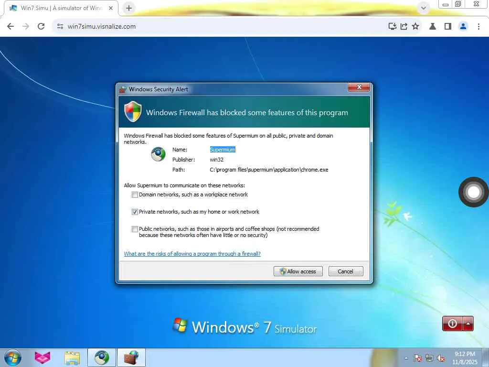Enable Public networks checkbox

(135, 229)
